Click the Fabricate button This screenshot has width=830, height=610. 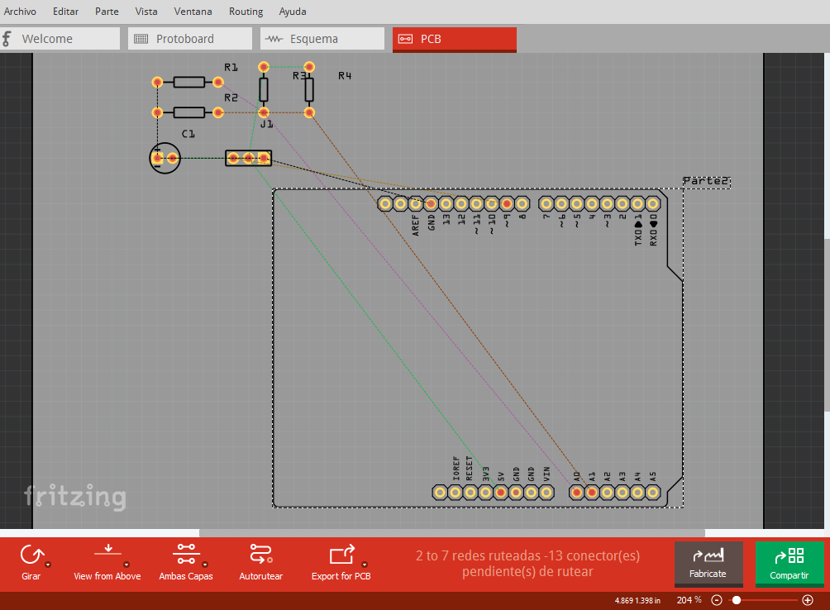tap(708, 564)
